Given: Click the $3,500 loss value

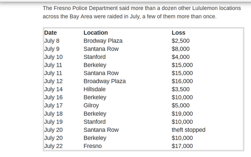Looking at the screenshot, I should point(180,89).
